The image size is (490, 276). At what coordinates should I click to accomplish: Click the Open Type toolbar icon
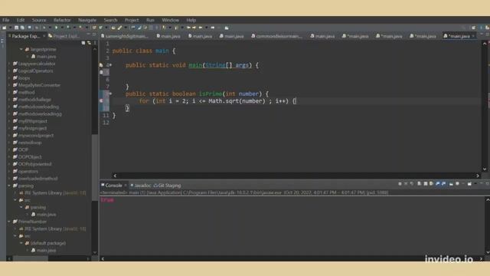coord(113,28)
